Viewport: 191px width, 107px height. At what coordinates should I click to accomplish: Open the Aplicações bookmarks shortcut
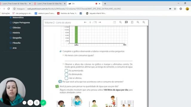5,13
